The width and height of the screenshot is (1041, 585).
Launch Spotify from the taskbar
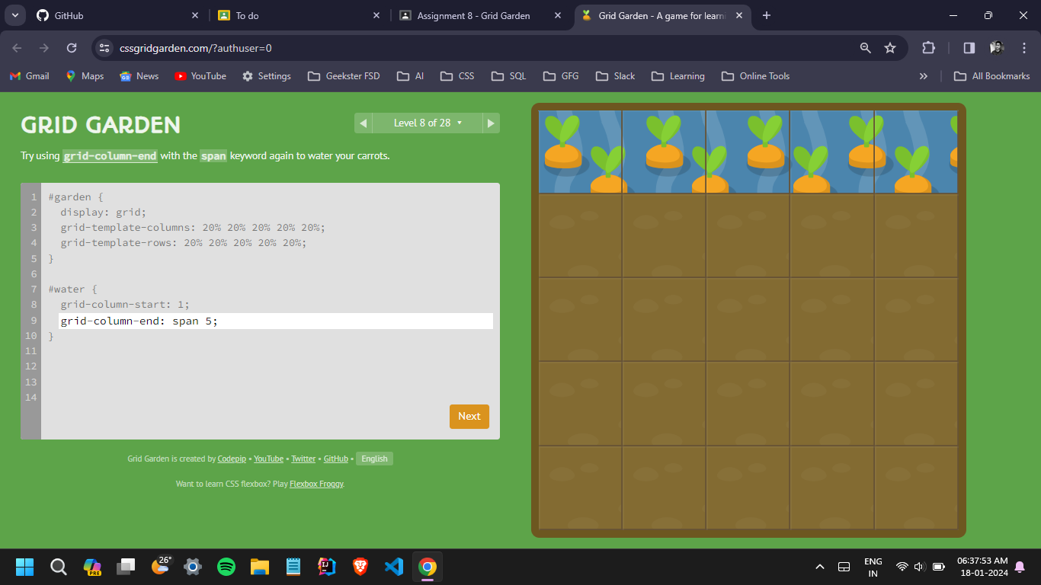[x=226, y=567]
